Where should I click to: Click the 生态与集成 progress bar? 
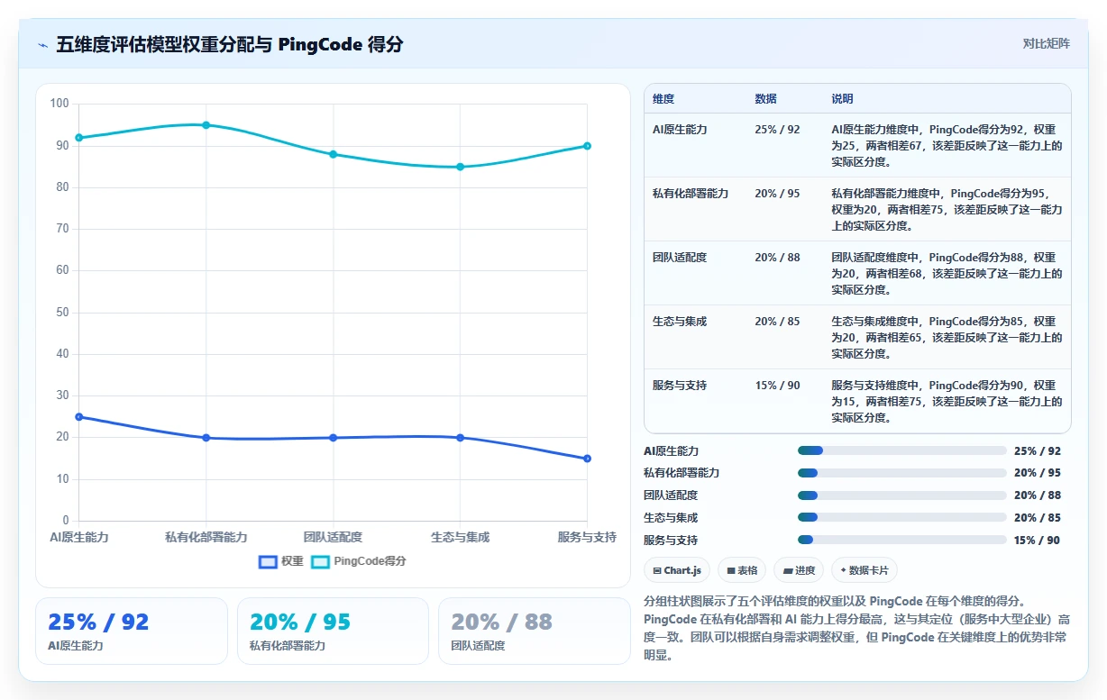pyautogui.click(x=902, y=518)
